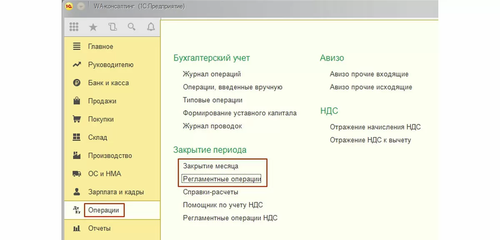Click the Бухгалтерский учет heading

pos(212,58)
